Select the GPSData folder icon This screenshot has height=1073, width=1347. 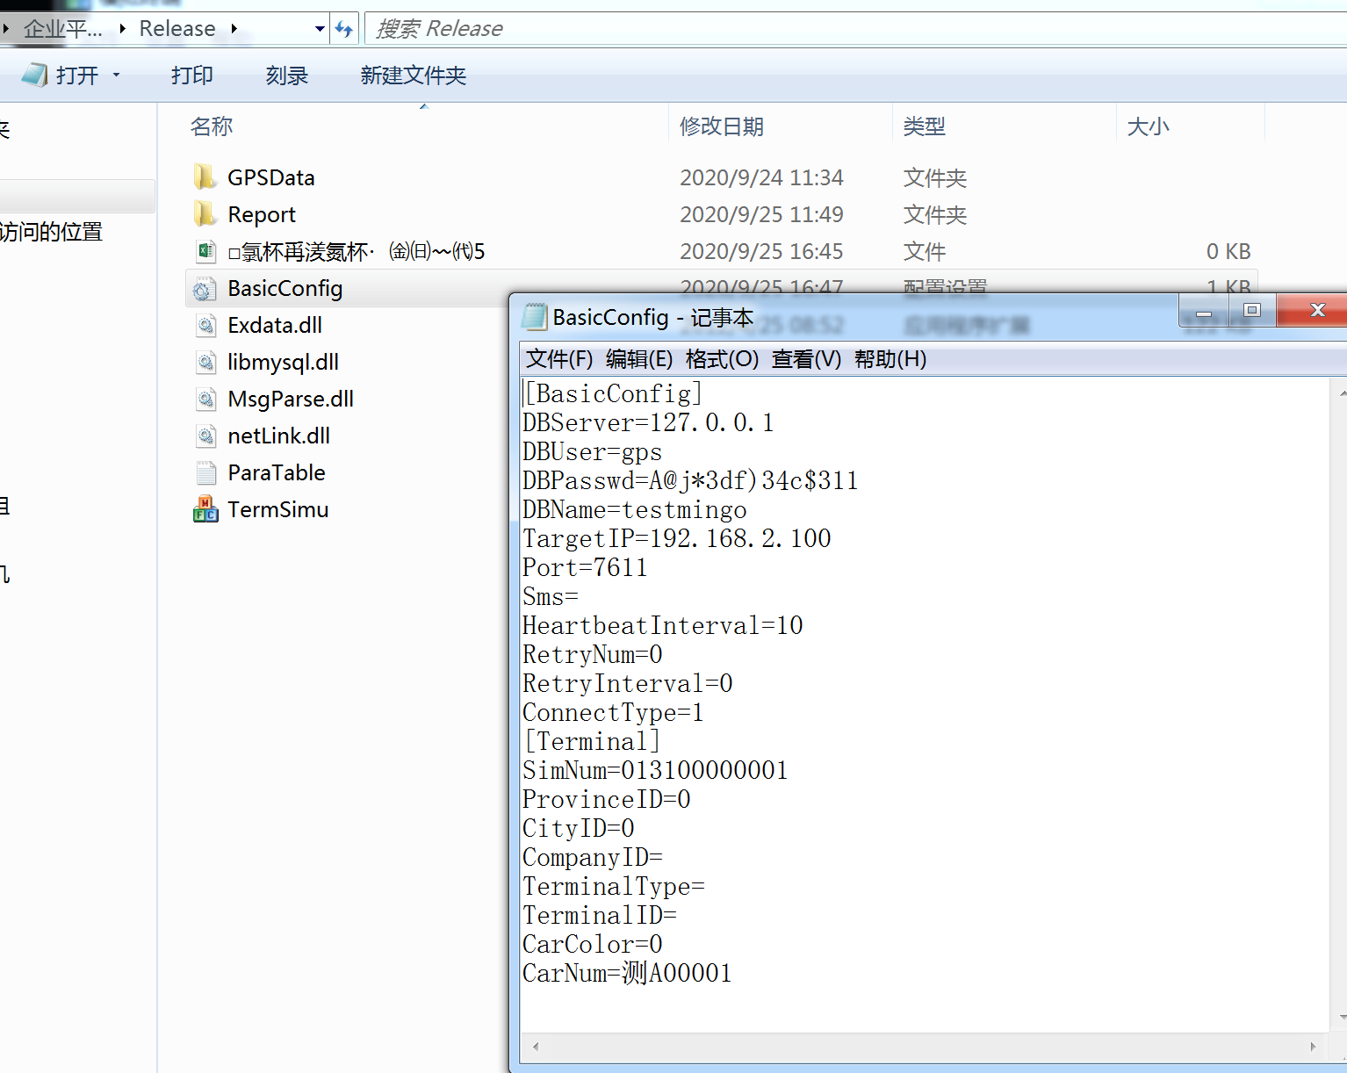(205, 177)
